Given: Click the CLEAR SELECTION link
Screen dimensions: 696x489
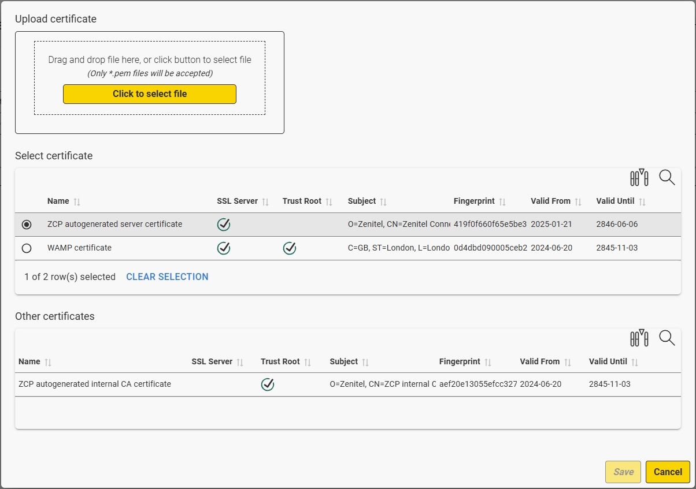Looking at the screenshot, I should click(x=167, y=277).
